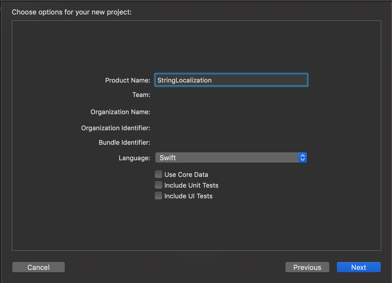The width and height of the screenshot is (392, 283).
Task: Click the "Choose options for your new project" heading
Action: tap(72, 12)
